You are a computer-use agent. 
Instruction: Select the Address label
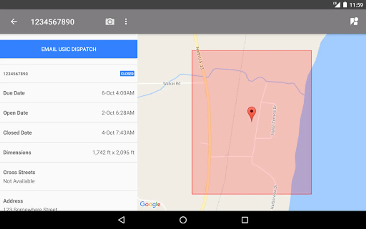(13, 201)
